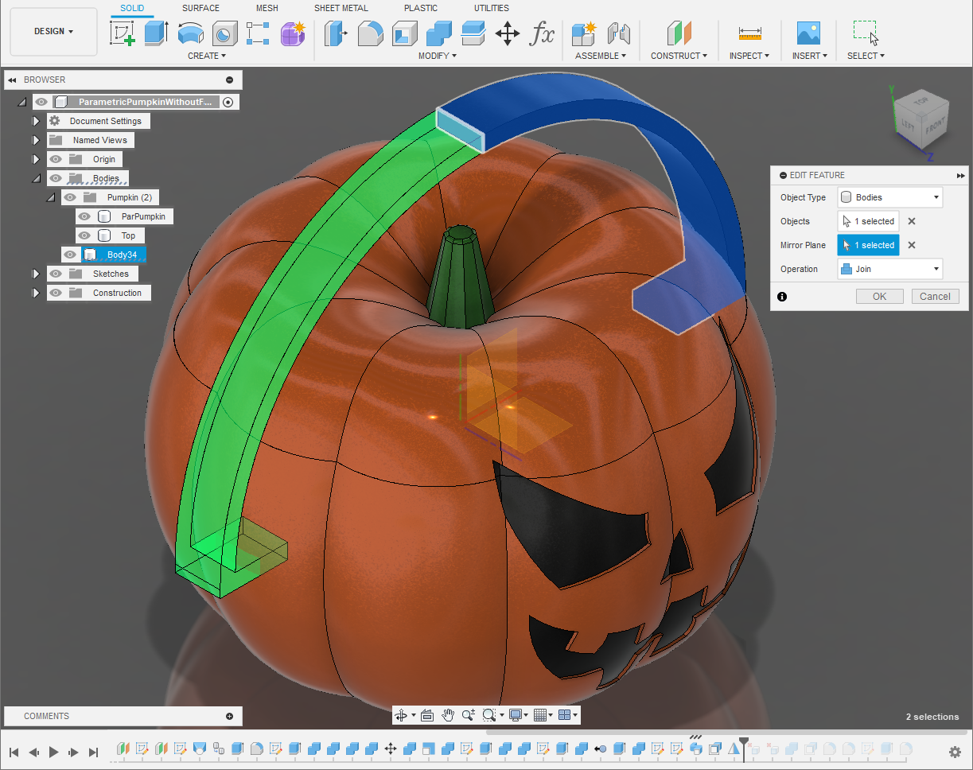Click the ViewCube front face
Screen dimensions: 973x770
click(x=934, y=126)
